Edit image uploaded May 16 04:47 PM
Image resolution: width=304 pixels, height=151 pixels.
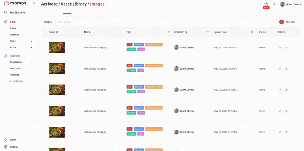280,132
